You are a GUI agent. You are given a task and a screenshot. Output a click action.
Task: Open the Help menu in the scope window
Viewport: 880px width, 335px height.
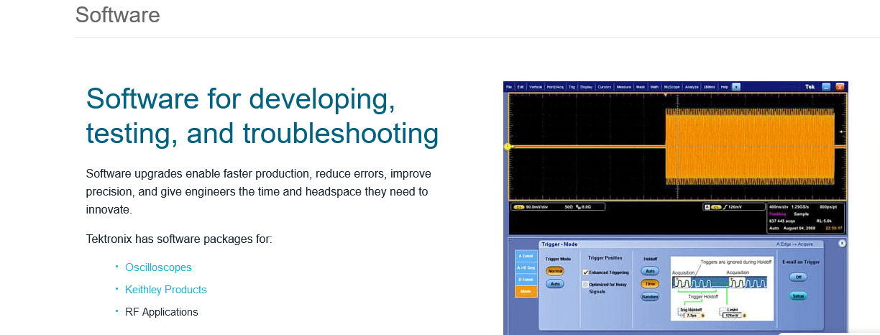pyautogui.click(x=725, y=86)
